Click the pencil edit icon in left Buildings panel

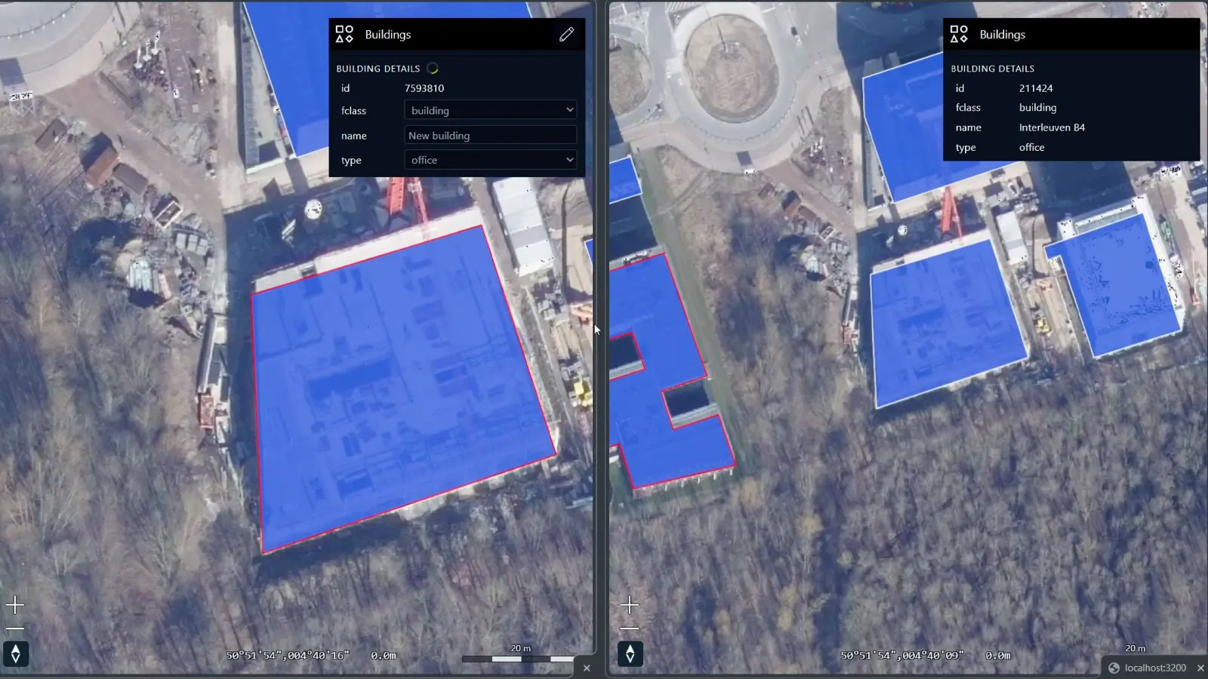(566, 34)
